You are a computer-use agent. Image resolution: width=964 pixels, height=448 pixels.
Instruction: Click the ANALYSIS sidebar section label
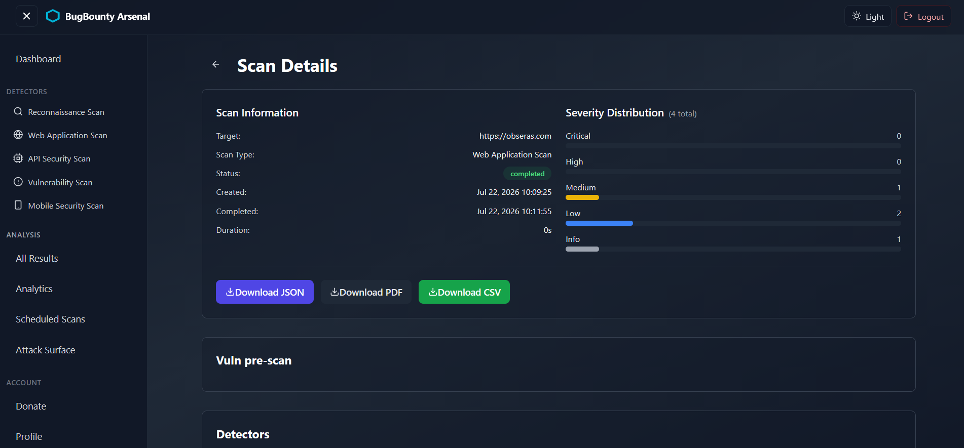23,235
